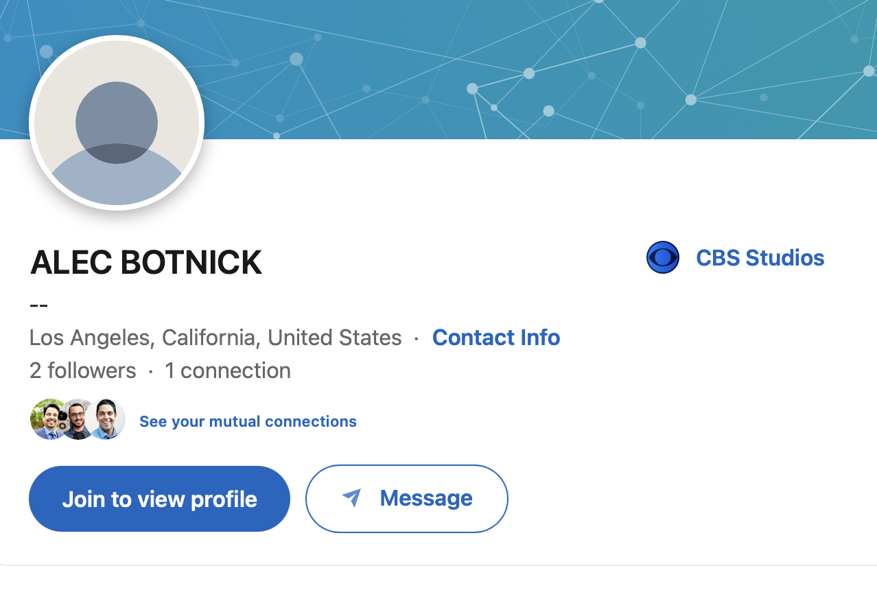Click the 1 connection count text
Viewport: 877px width, 612px height.
click(x=228, y=370)
